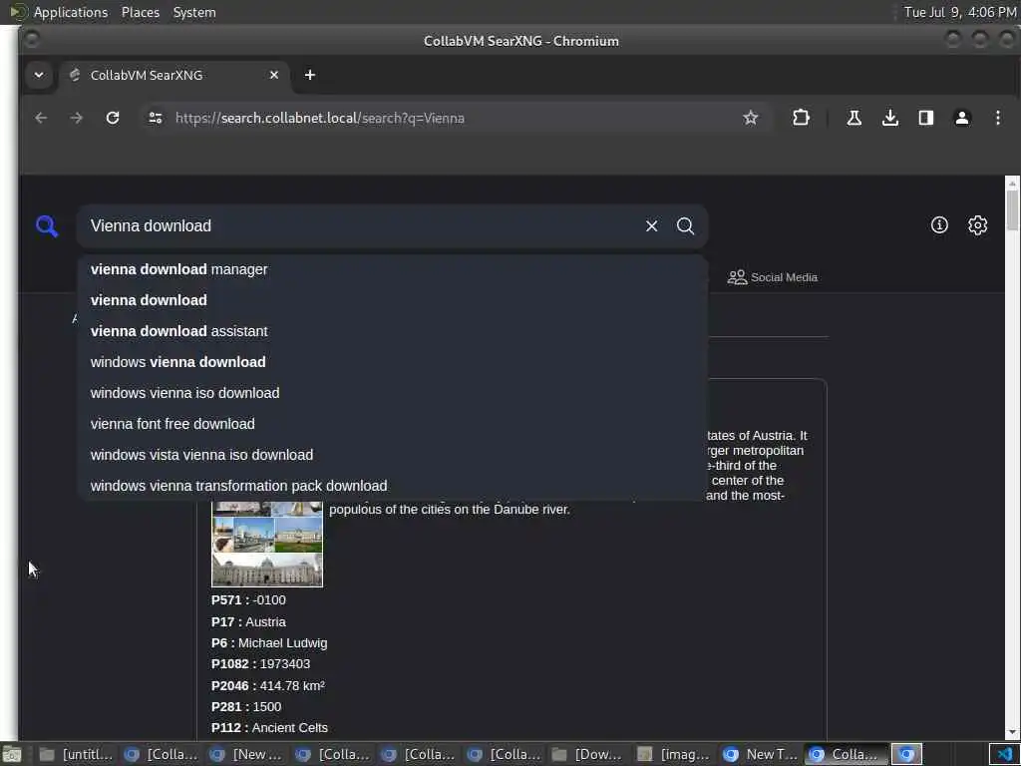1021x766 pixels.
Task: Select the CollabVM SearXNG browser tab
Action: pos(173,75)
